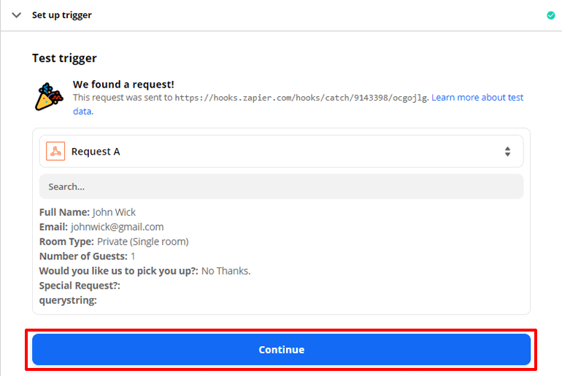Click the Continue button
The height and width of the screenshot is (376, 562).
281,350
